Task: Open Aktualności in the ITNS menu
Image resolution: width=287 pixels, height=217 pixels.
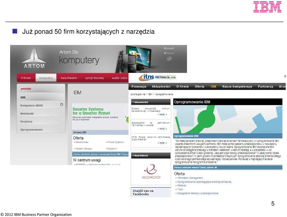Action: [161, 87]
